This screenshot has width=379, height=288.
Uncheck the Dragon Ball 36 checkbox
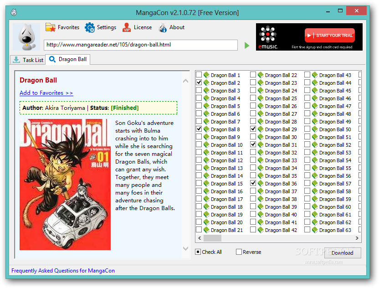[x=253, y=183]
